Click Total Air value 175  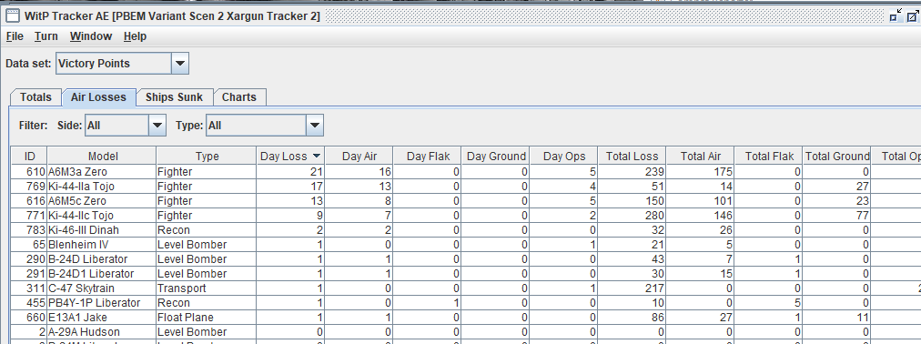point(700,172)
